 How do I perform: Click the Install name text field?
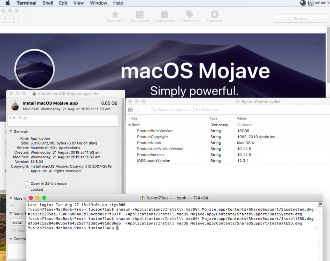pos(18,222)
